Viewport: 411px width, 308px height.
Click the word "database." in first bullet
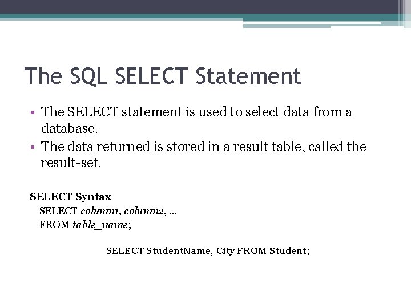70,128
